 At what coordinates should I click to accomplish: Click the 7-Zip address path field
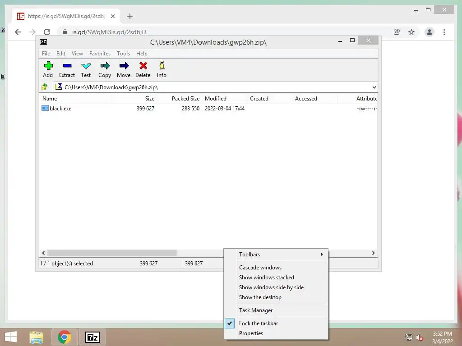pos(216,87)
